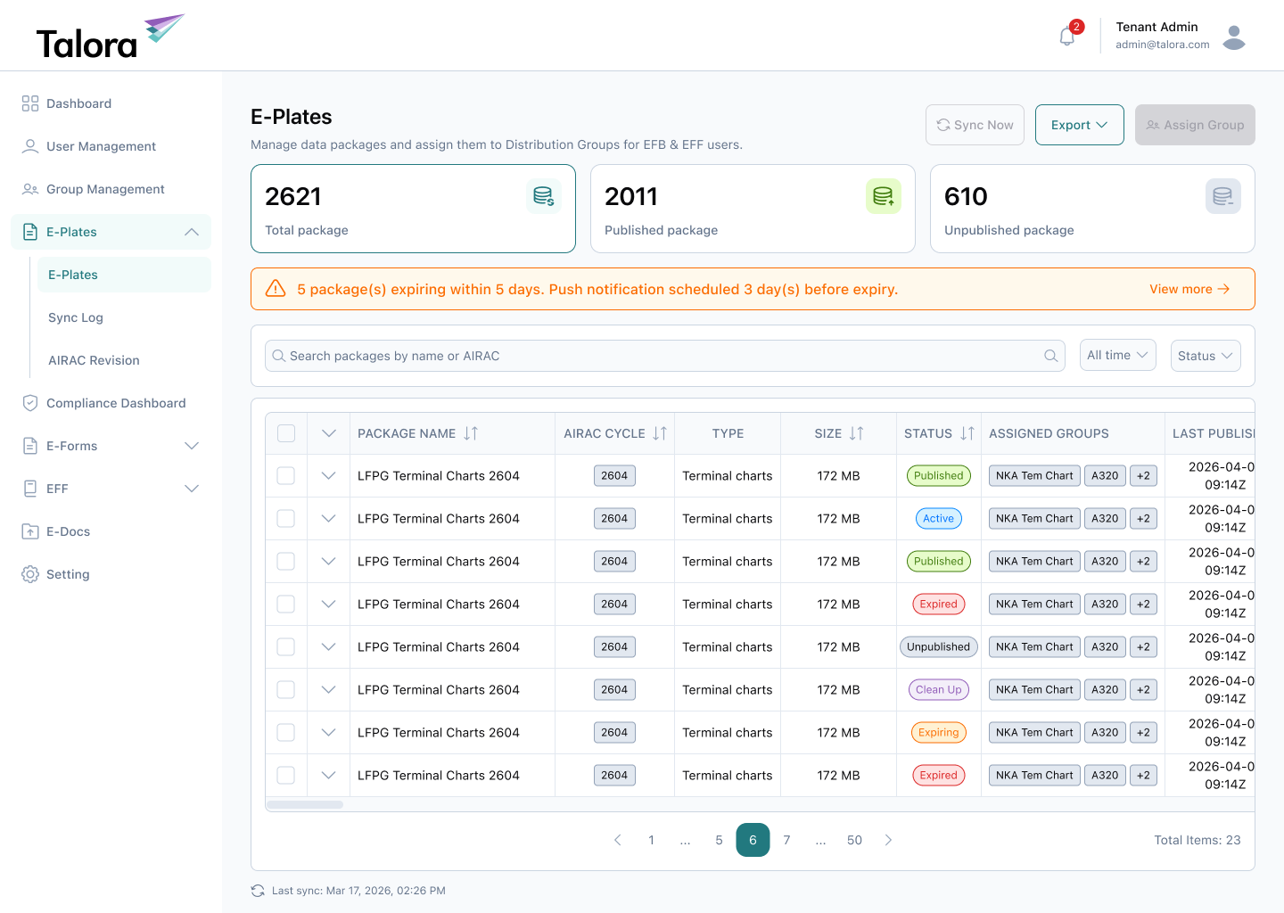Open Dashboard in sidebar

pyautogui.click(x=111, y=103)
